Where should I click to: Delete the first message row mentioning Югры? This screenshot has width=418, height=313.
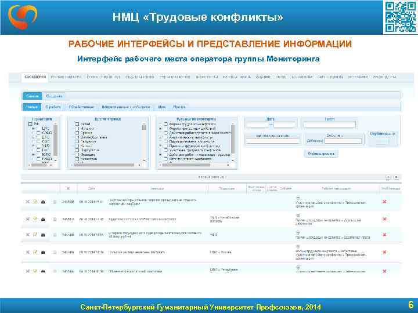tap(28, 202)
